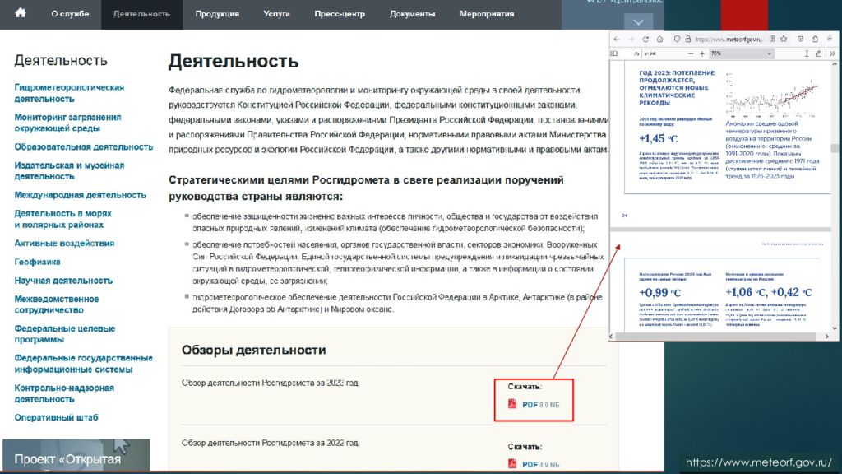Open more PDF tools double-chevron
842x474 pixels.
click(x=832, y=53)
